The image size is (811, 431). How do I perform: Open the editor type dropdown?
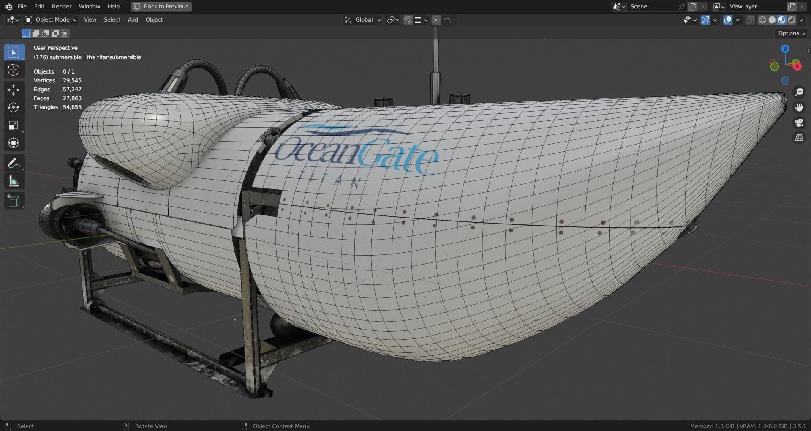tap(12, 20)
